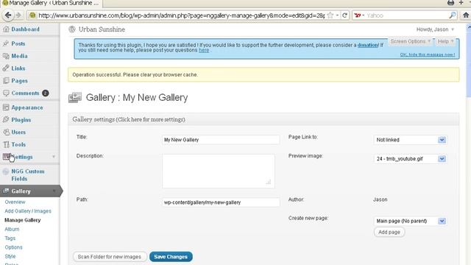Open the Manage Gallery submenu item

23,220
